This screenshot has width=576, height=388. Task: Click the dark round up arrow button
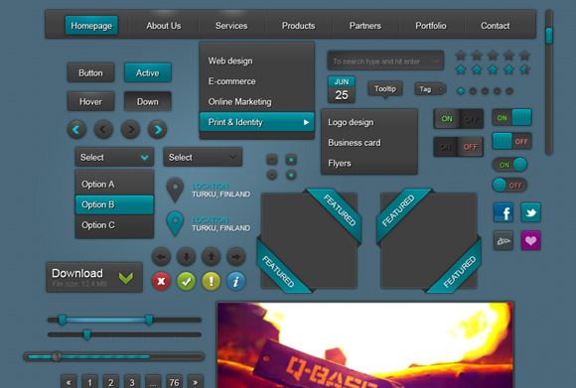pyautogui.click(x=212, y=257)
